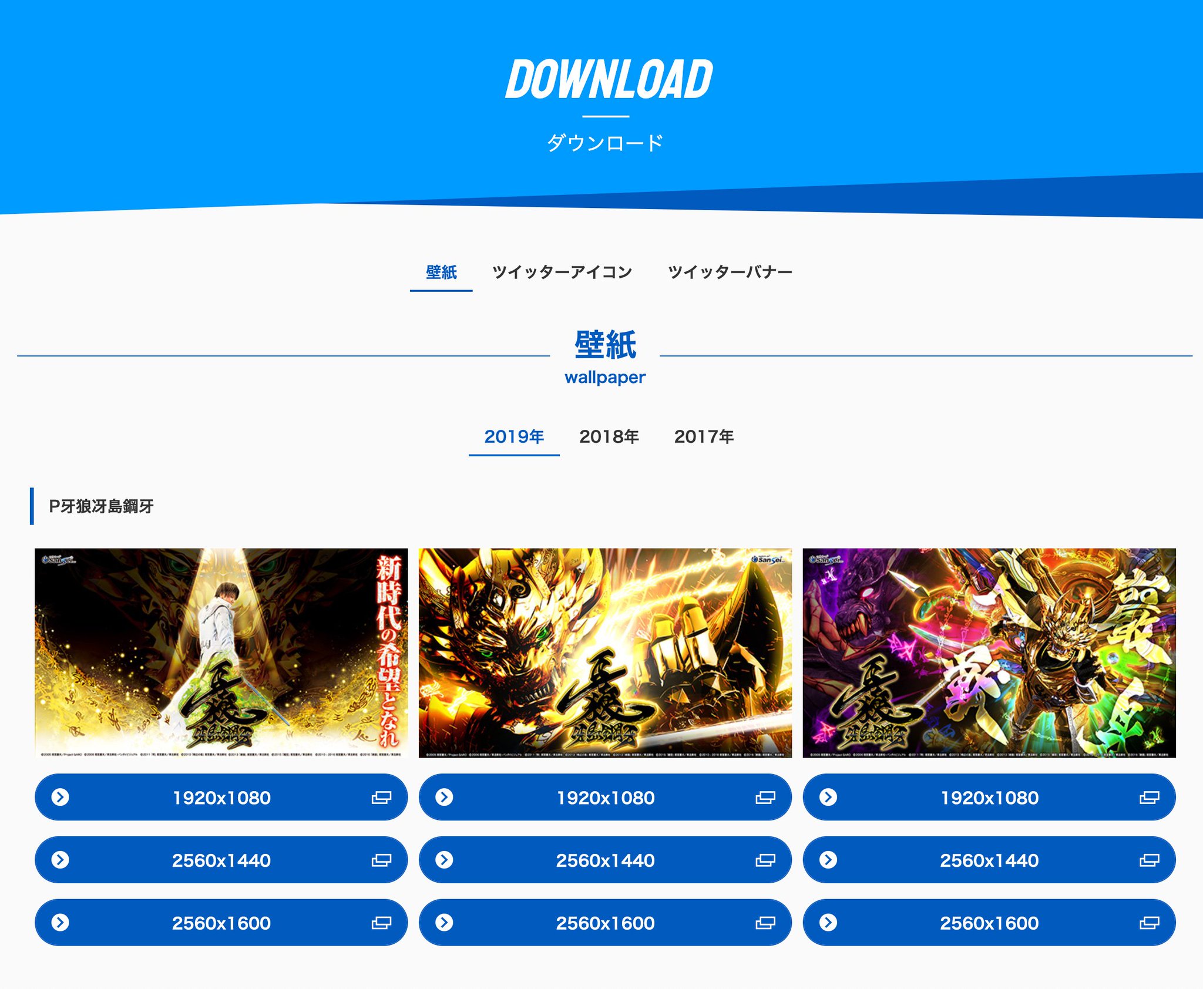Click arrow icon on second wallpaper's 2560x1440 button
1203x989 pixels.
(x=444, y=860)
